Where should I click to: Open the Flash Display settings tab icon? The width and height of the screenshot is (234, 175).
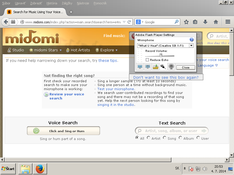click(x=140, y=67)
